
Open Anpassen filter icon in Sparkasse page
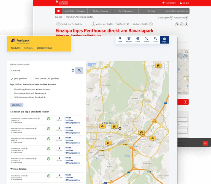[186, 18]
